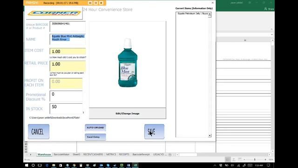Open Task View on the taskbar
The height and width of the screenshot is (168, 298).
coord(40,165)
